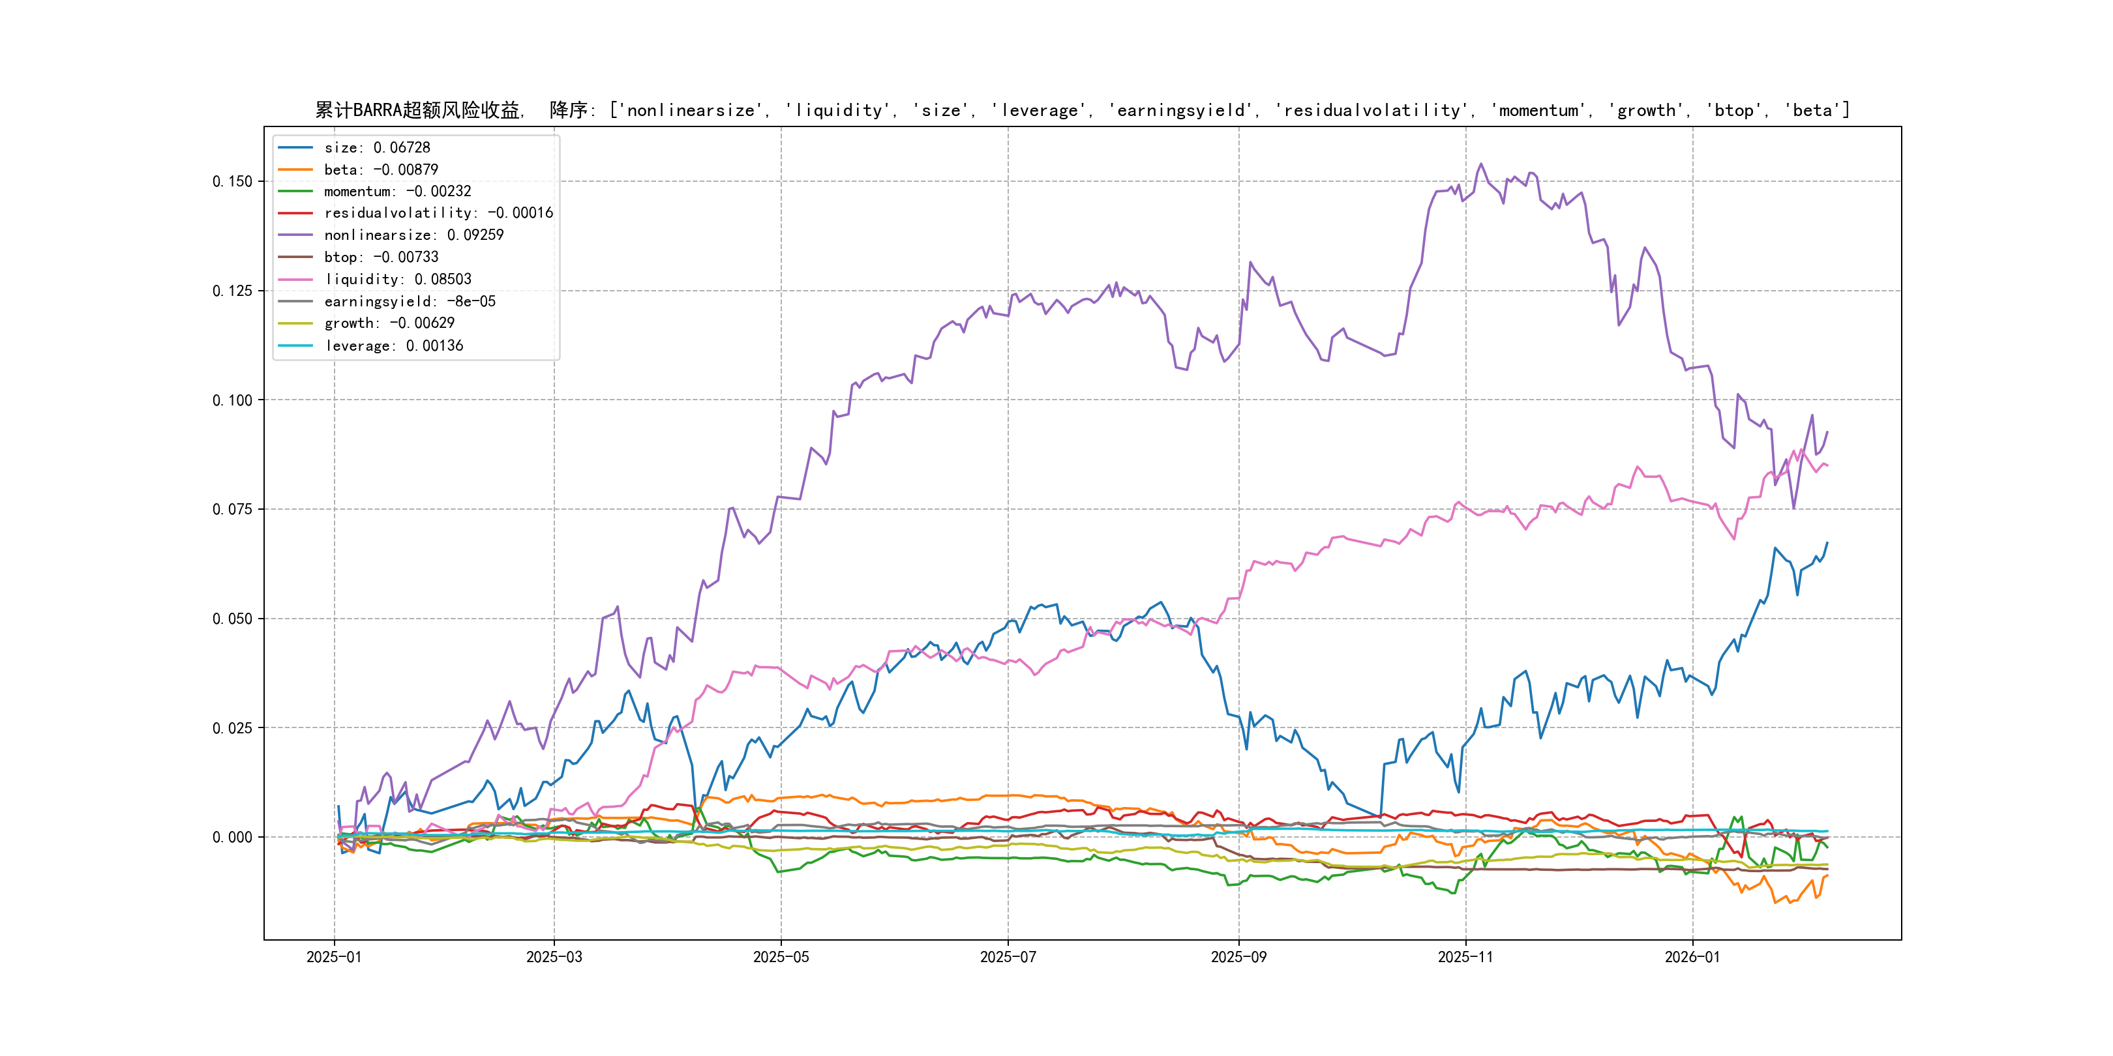The height and width of the screenshot is (1056, 2113).
Task: Click the chart title text
Action: [1082, 111]
